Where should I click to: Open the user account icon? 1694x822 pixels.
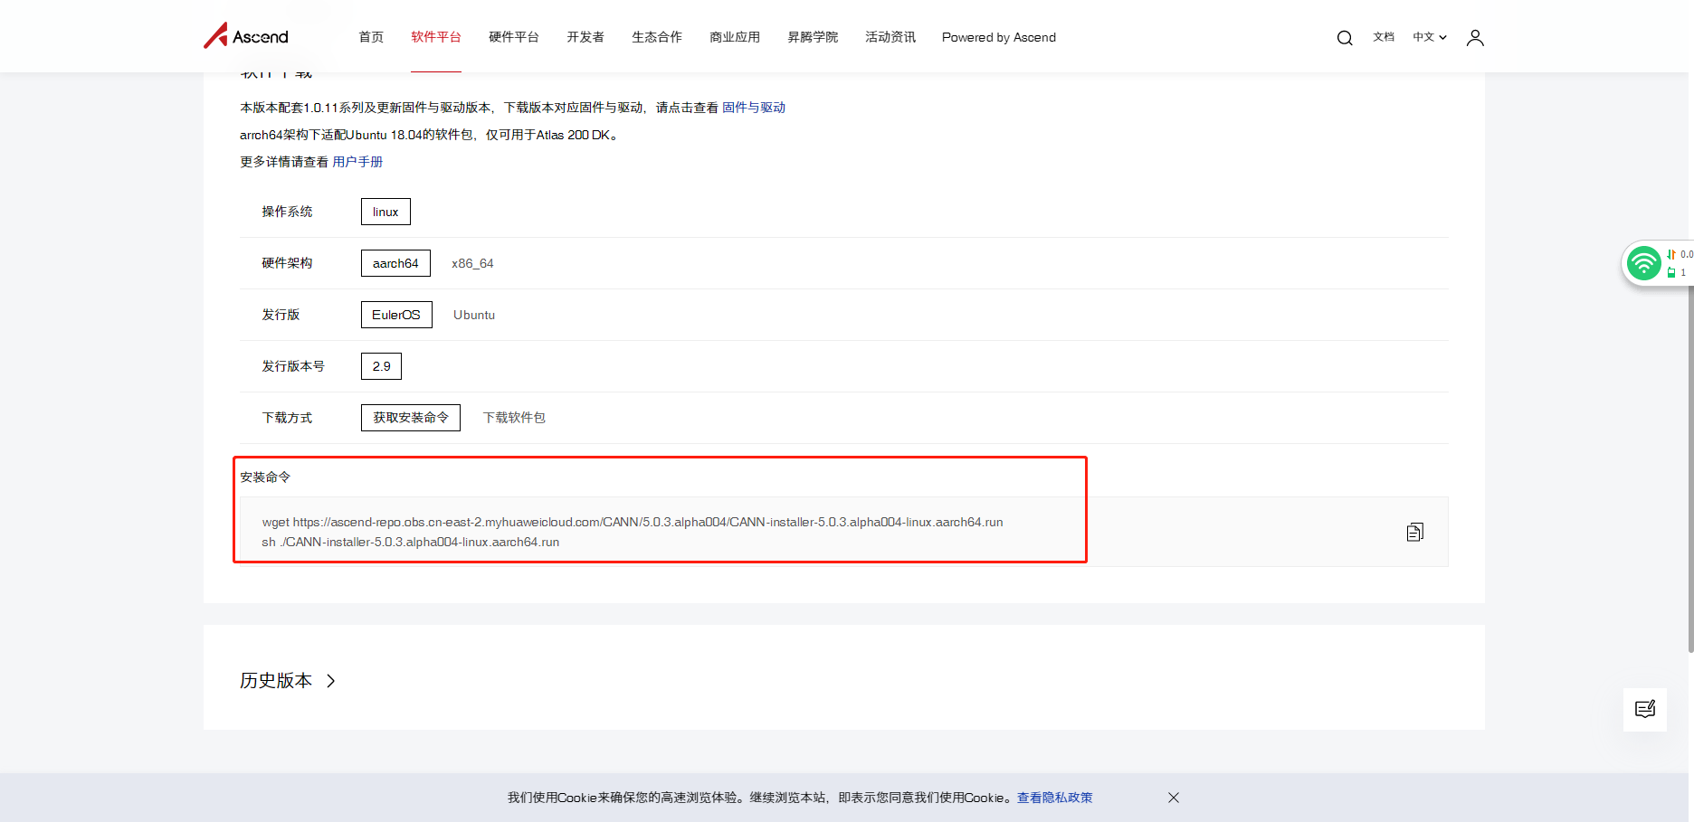(x=1475, y=38)
